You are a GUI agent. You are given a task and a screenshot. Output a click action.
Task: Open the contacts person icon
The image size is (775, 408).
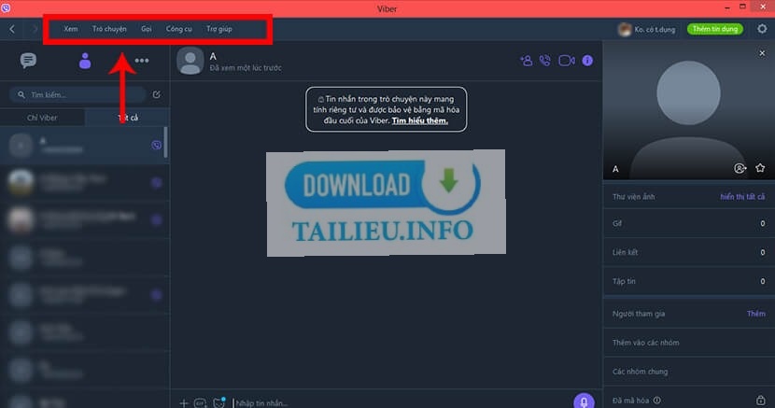(85, 61)
